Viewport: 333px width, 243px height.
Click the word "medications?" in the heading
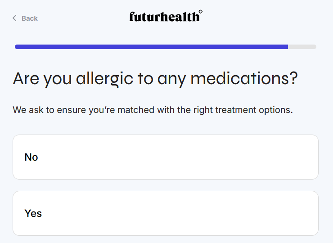tap(244, 79)
